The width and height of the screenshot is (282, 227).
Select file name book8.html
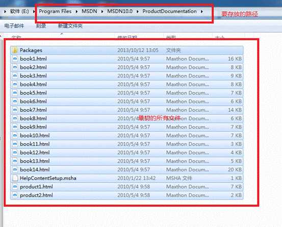[33, 118]
